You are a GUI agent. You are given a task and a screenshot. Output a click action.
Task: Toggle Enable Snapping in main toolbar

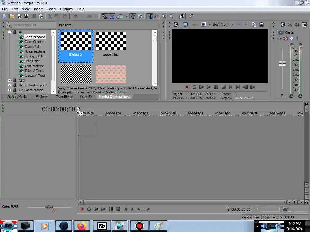104,16
